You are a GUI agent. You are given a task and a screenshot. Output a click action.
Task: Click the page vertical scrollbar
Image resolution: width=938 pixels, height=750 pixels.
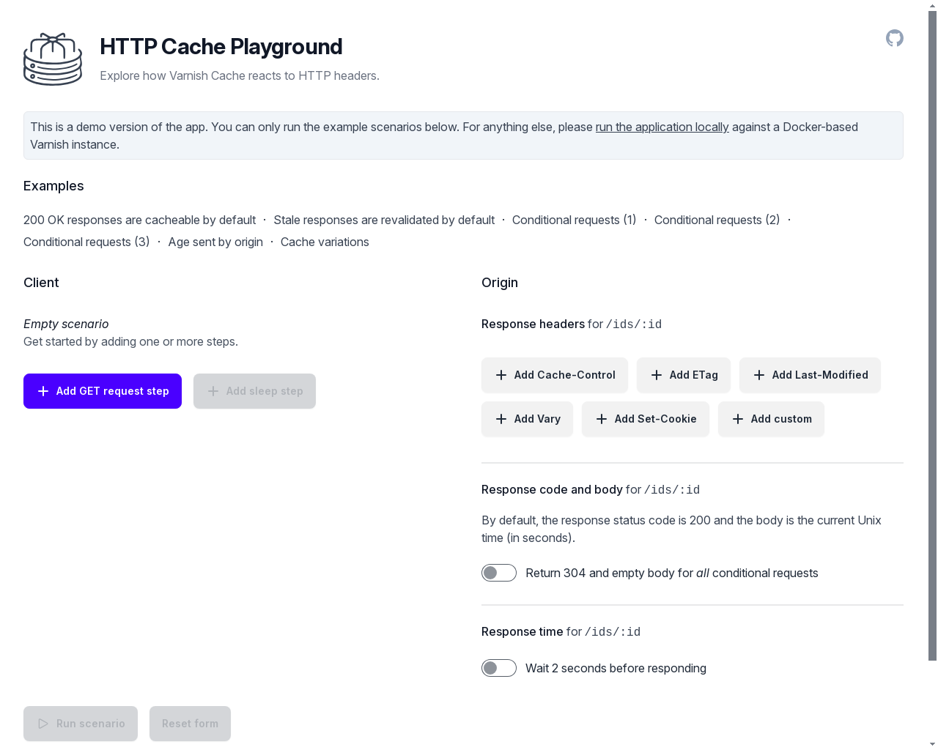932,335
